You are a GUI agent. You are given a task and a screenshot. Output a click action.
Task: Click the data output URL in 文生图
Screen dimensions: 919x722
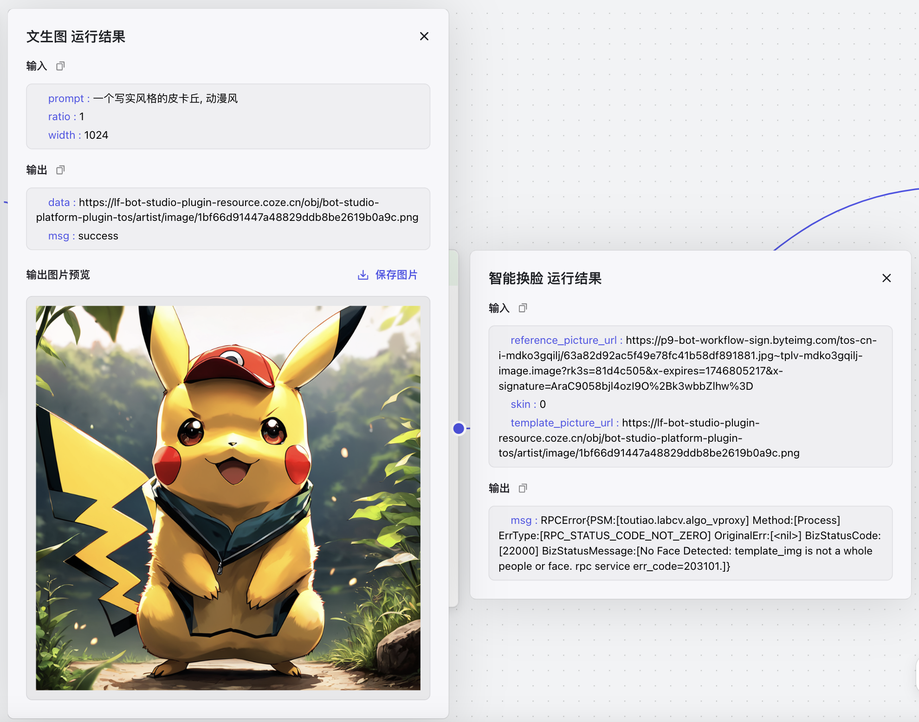(227, 210)
